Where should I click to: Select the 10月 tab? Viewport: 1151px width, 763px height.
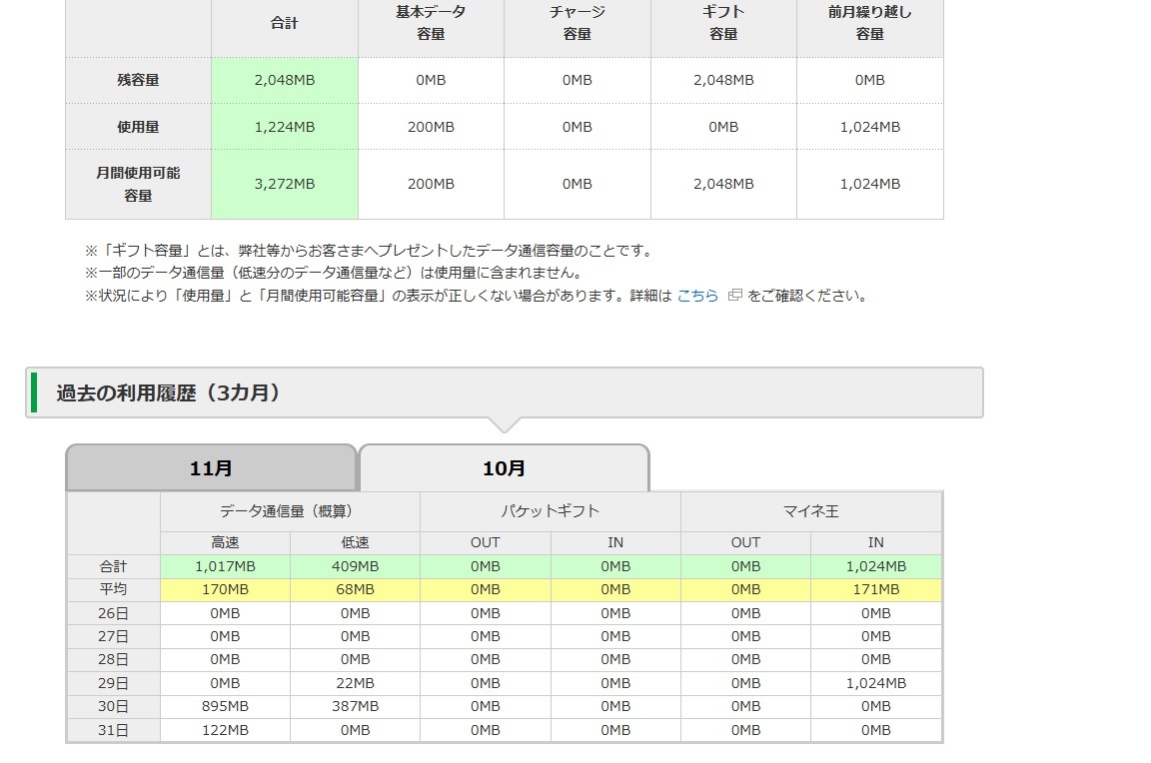504,467
